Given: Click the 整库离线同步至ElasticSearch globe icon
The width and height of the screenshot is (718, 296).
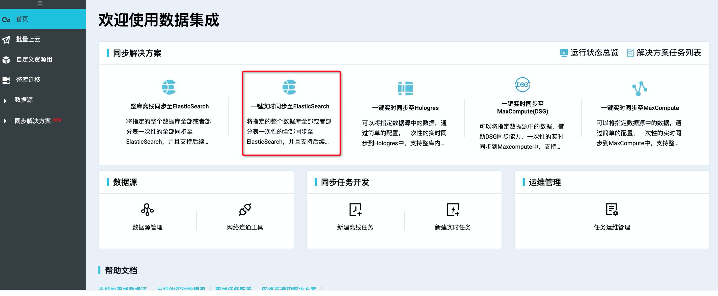Looking at the screenshot, I should [x=169, y=87].
